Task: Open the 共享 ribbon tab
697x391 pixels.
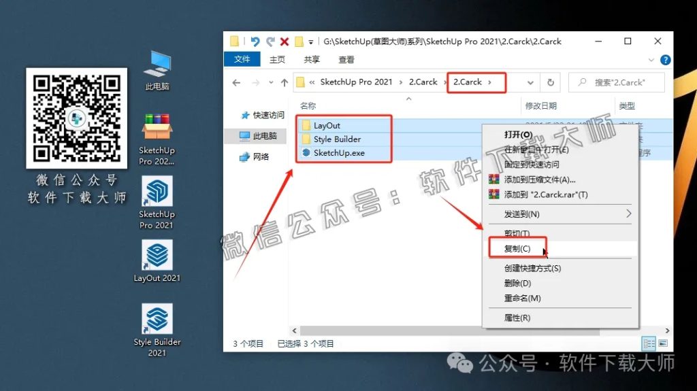Action: point(312,60)
